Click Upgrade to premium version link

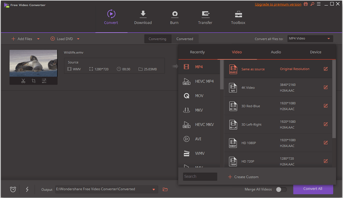278,4
